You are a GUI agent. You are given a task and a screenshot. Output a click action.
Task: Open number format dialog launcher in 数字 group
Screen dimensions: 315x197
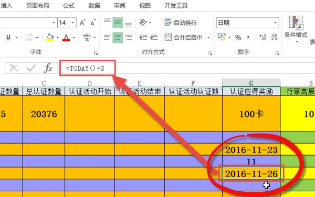(277, 53)
